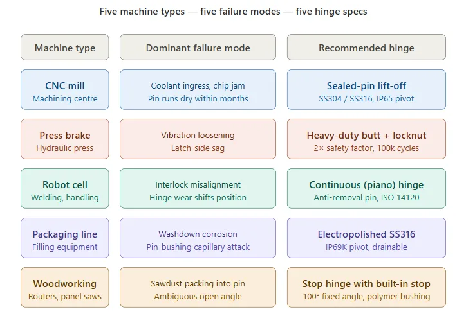Click the IP69K pivot, drainable text
The height and width of the screenshot is (325, 466).
pyautogui.click(x=366, y=247)
